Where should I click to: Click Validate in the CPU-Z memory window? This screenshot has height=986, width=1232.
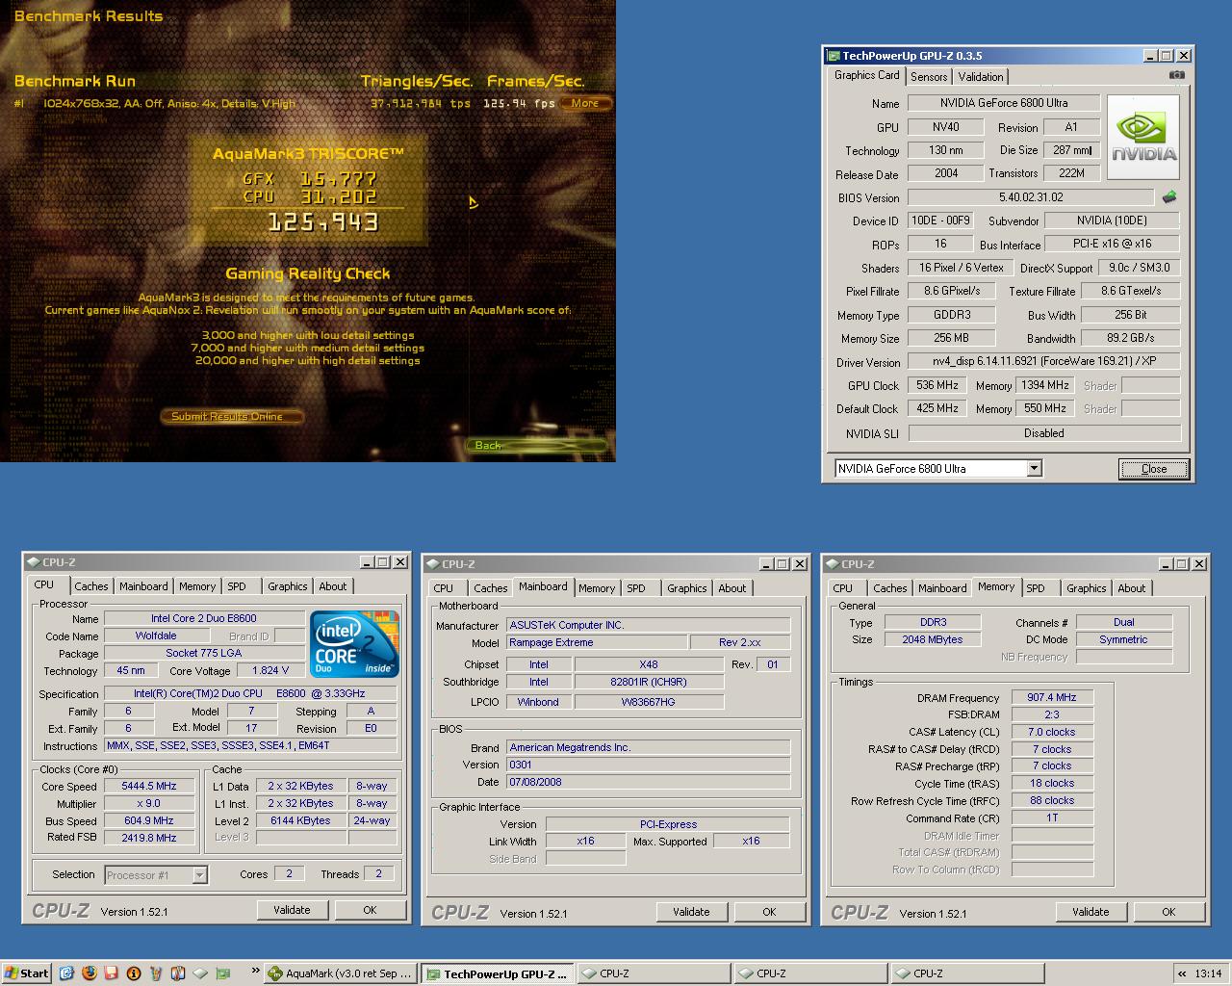pos(1091,912)
